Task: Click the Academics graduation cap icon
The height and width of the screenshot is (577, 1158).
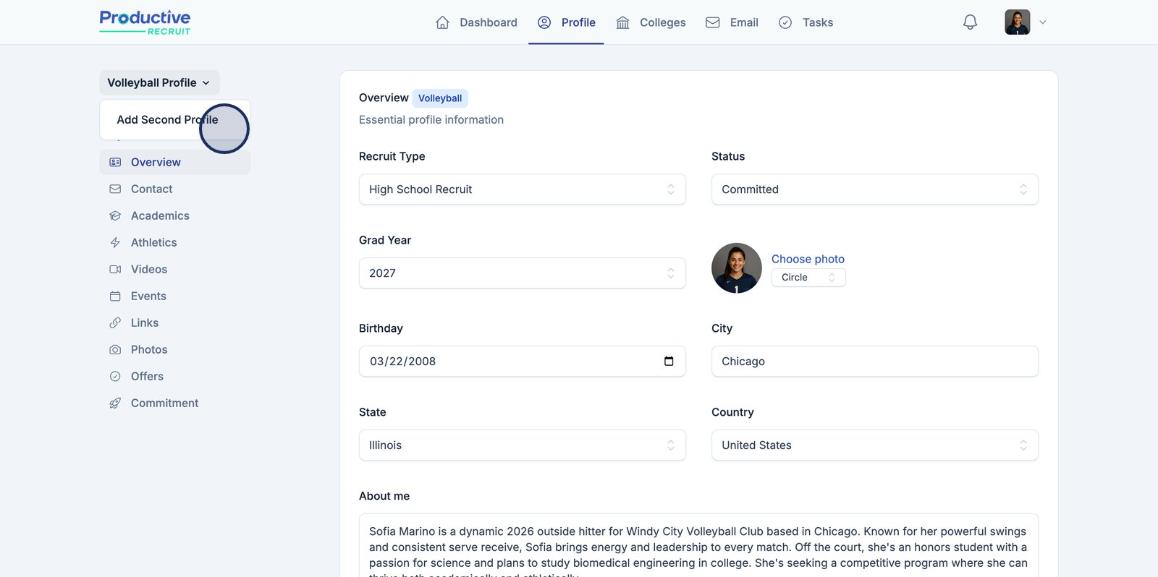Action: [115, 216]
